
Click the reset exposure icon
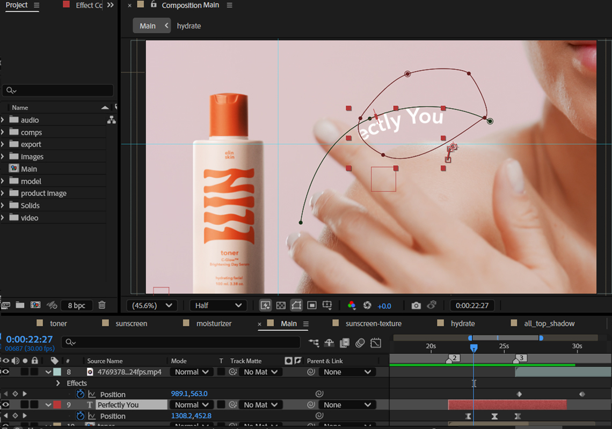[367, 305]
